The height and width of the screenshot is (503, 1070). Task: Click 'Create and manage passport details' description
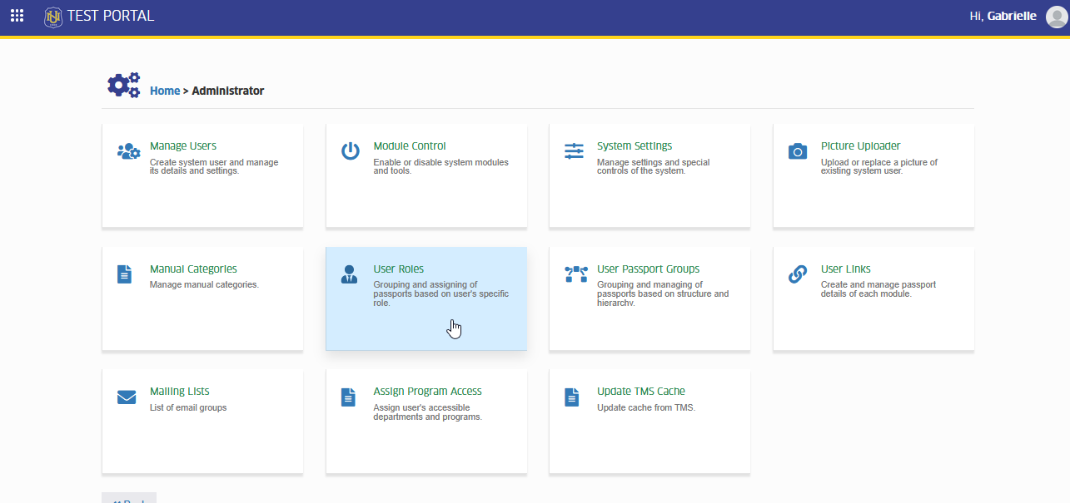coord(878,288)
